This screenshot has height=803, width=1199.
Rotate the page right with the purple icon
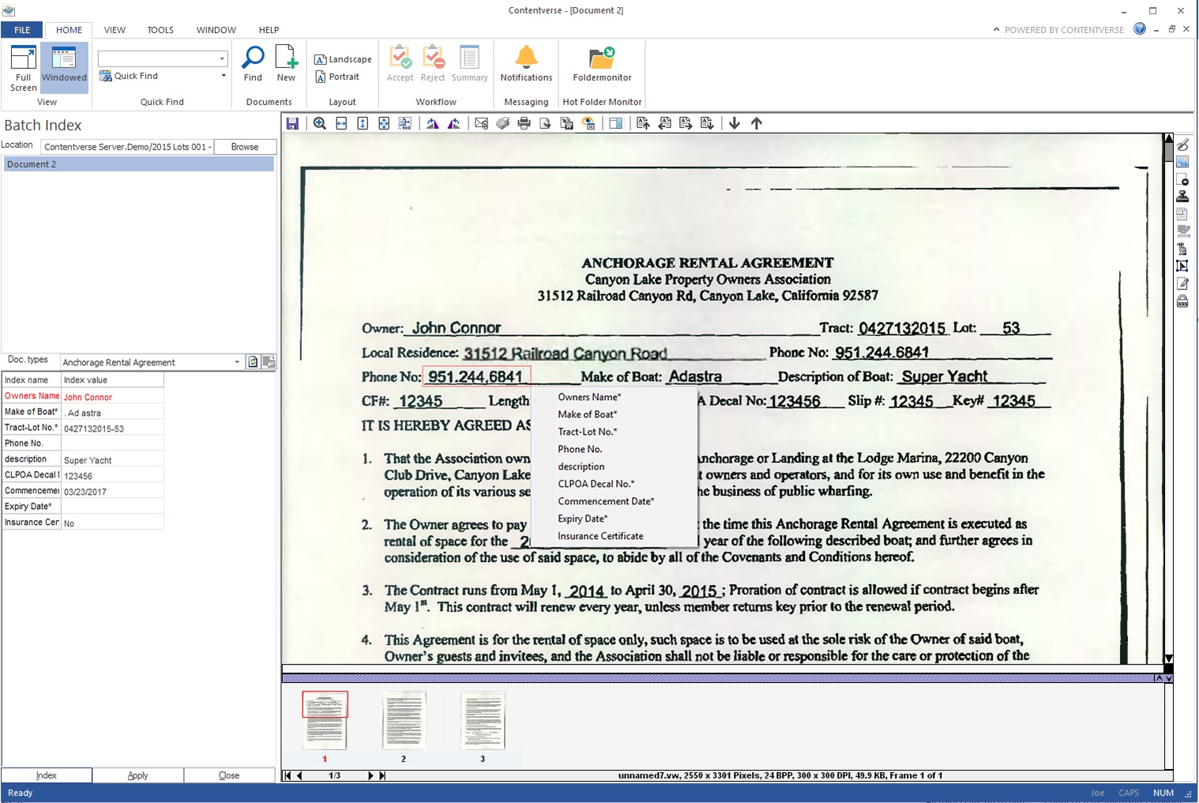click(432, 123)
